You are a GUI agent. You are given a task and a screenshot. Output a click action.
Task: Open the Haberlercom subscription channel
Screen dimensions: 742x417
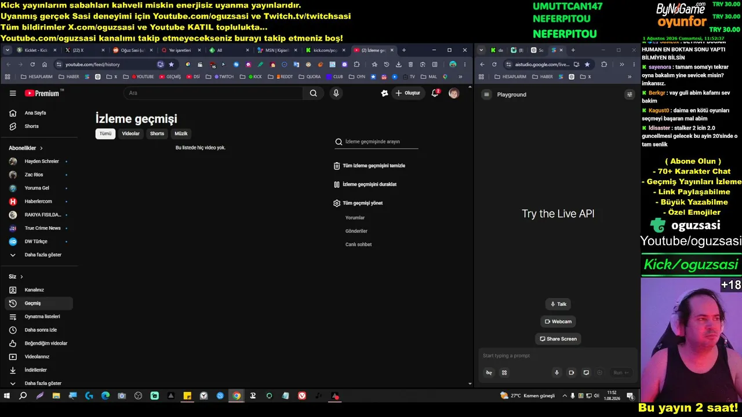(38, 202)
